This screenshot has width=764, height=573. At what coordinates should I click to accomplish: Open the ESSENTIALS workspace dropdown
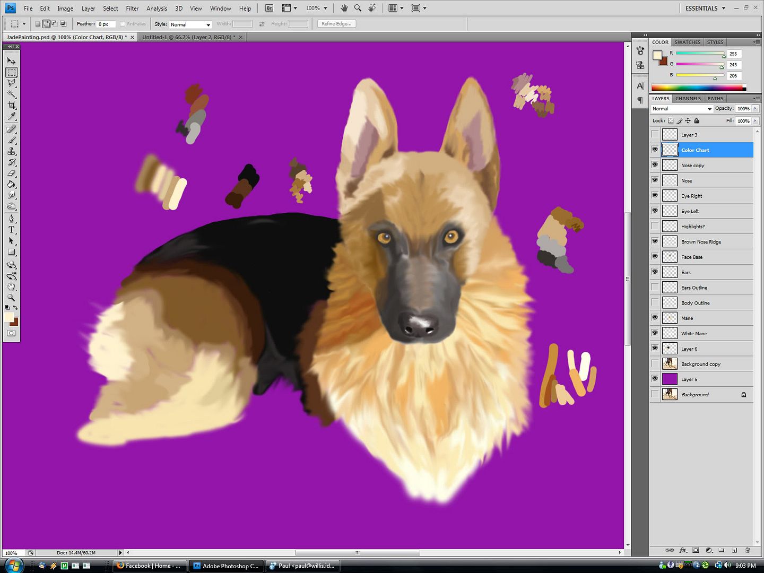[705, 8]
